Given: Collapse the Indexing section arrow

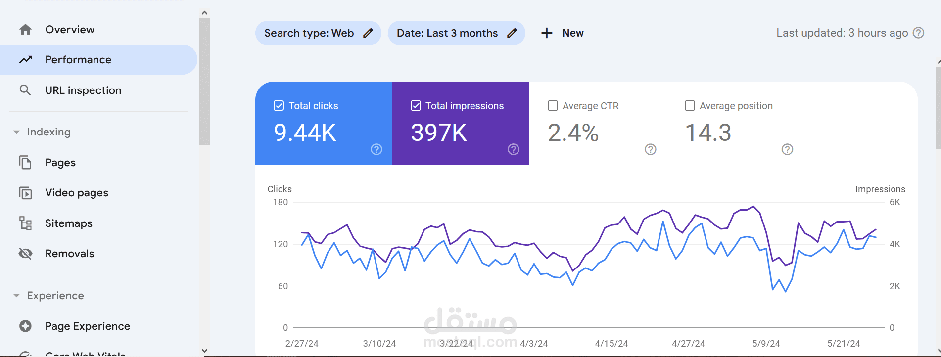Looking at the screenshot, I should 16,132.
